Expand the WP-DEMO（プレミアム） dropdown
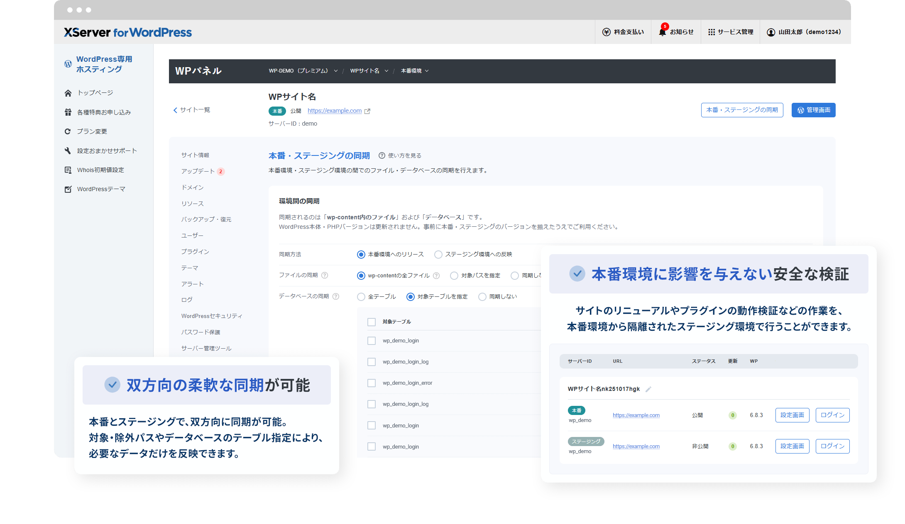905x524 pixels. click(x=303, y=71)
